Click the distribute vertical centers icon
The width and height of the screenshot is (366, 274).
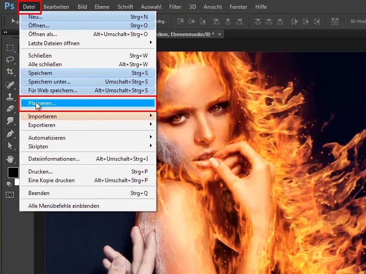click(x=269, y=21)
